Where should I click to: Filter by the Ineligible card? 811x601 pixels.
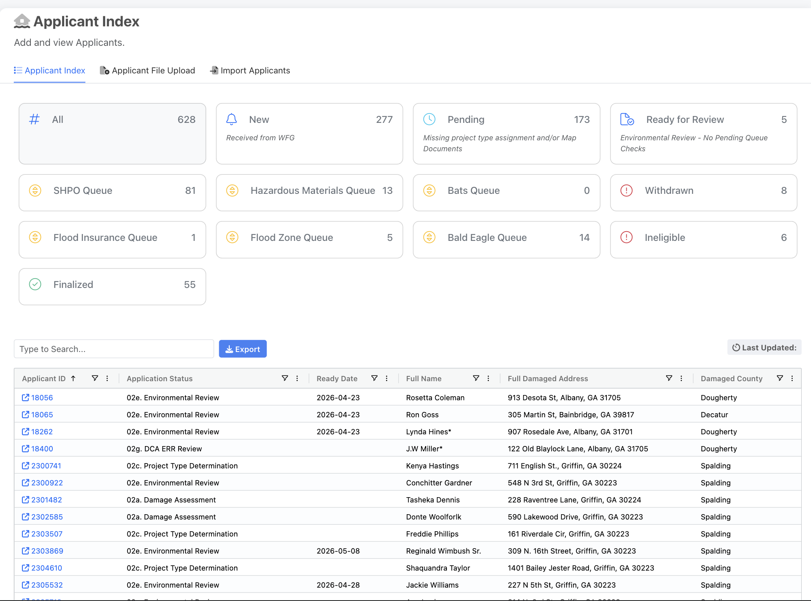pos(703,240)
